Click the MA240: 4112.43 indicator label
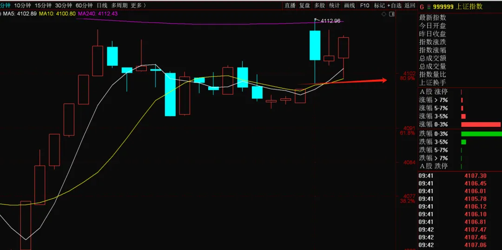Screen dimensions: 502x250 (x=98, y=14)
